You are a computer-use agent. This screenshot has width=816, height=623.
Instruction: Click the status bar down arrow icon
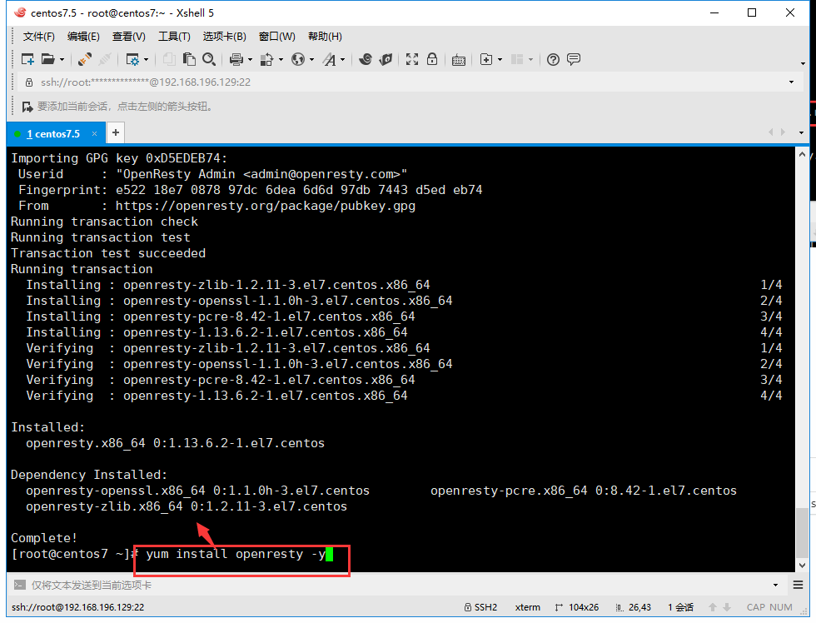727,607
